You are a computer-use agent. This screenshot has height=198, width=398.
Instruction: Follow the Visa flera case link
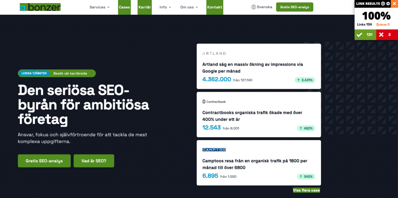[306, 190]
